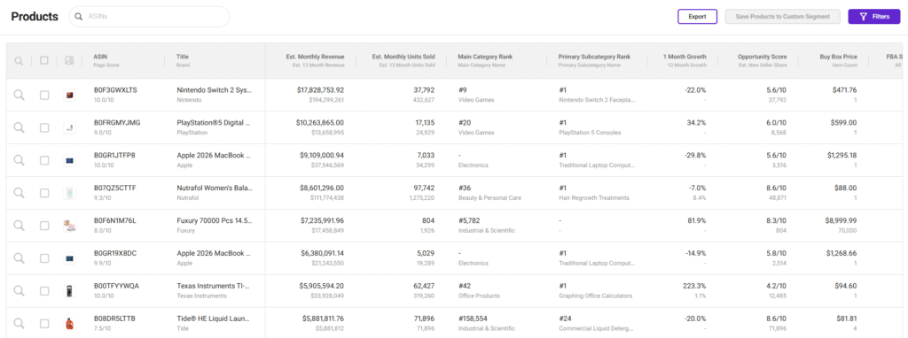The height and width of the screenshot is (338, 908).
Task: Click growth value 223.3%
Action: coord(694,286)
